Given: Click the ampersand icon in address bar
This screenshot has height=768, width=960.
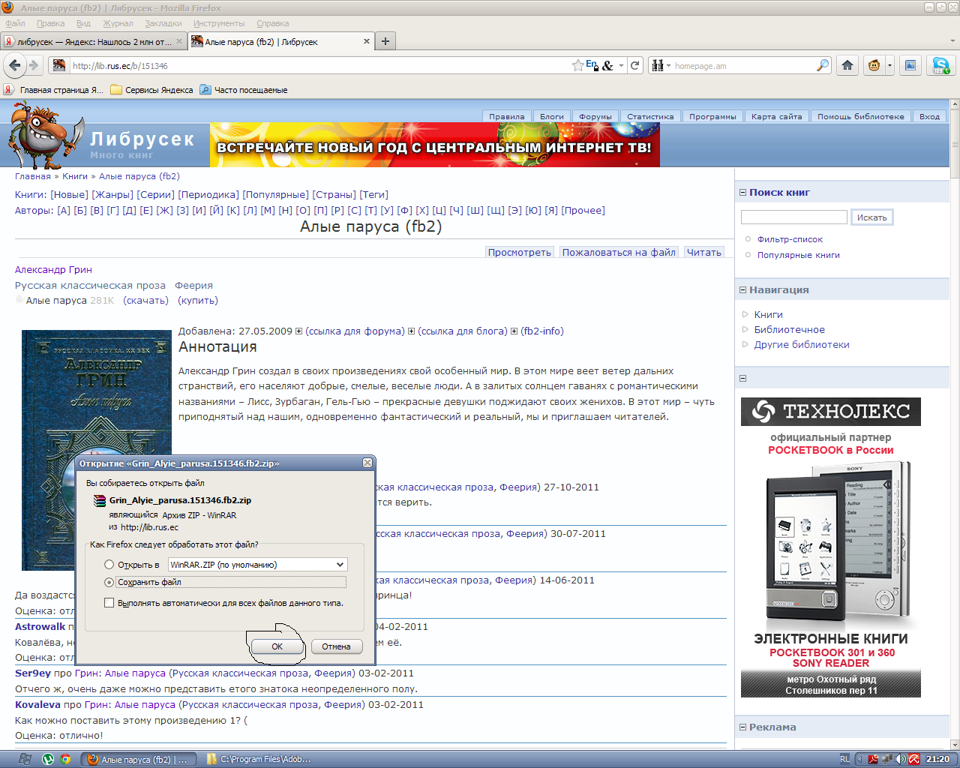Looking at the screenshot, I should click(x=607, y=65).
